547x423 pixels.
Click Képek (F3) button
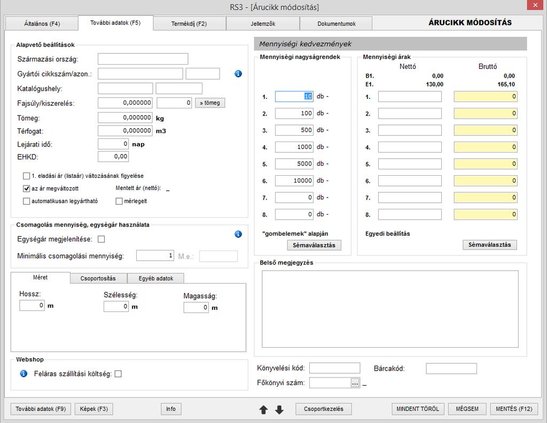94,409
